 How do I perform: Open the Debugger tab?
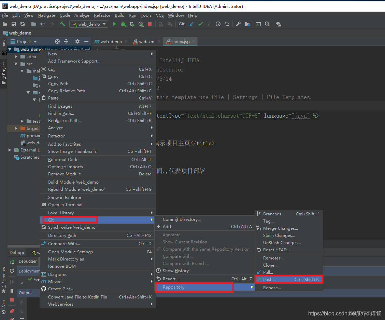[28, 261]
